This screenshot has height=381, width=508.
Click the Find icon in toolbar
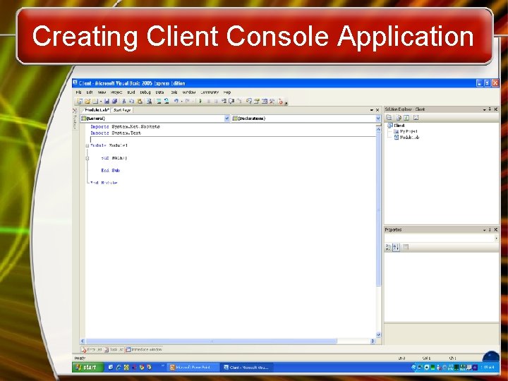click(x=149, y=102)
